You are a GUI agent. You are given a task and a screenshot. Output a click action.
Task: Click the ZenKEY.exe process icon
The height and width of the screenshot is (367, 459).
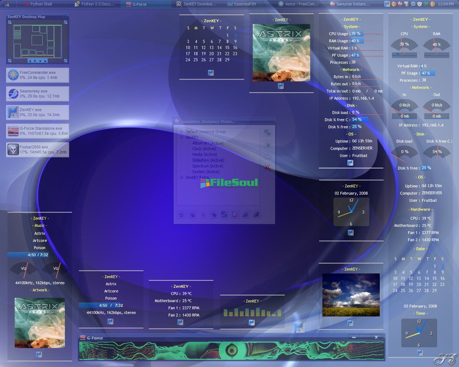pyautogui.click(x=13, y=112)
